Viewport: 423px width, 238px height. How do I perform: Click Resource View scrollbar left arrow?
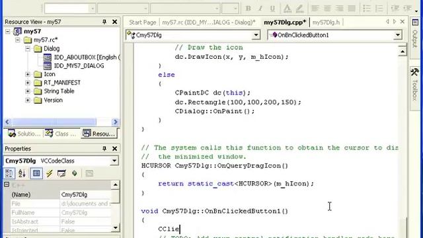coord(7,122)
